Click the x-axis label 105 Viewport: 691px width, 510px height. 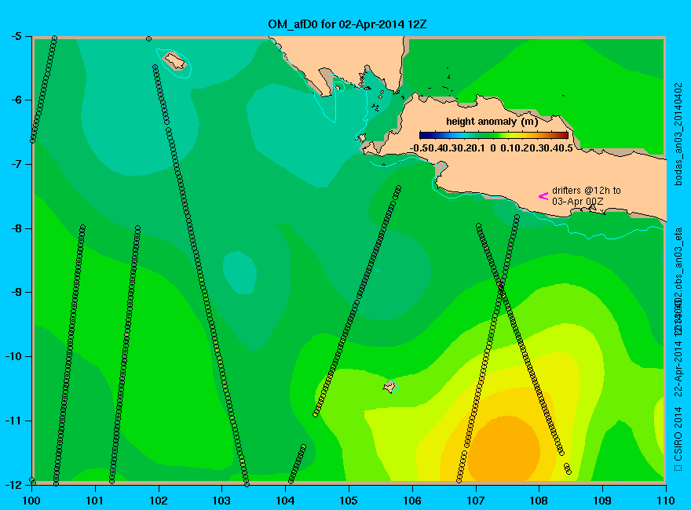349,501
